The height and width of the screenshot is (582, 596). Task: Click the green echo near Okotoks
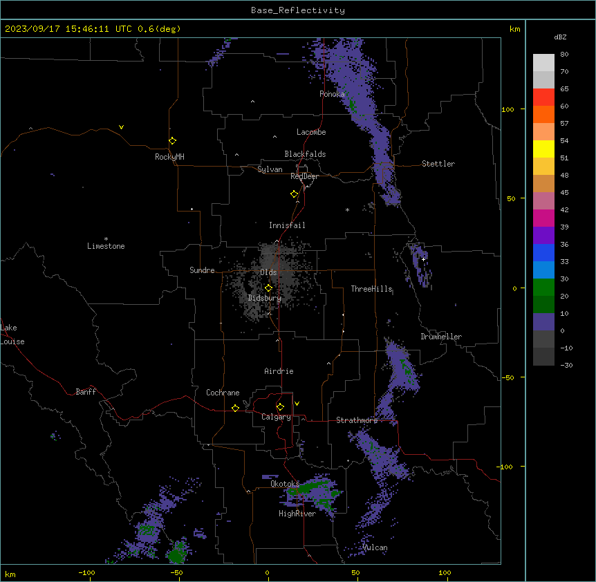(308, 487)
